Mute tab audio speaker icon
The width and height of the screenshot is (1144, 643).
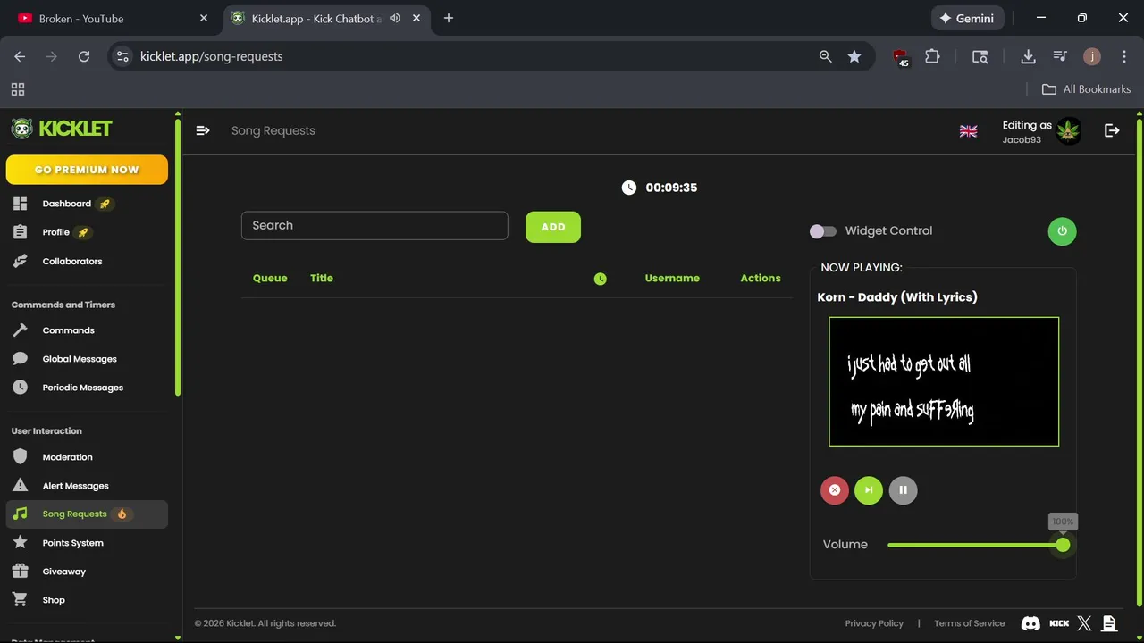coord(394,18)
